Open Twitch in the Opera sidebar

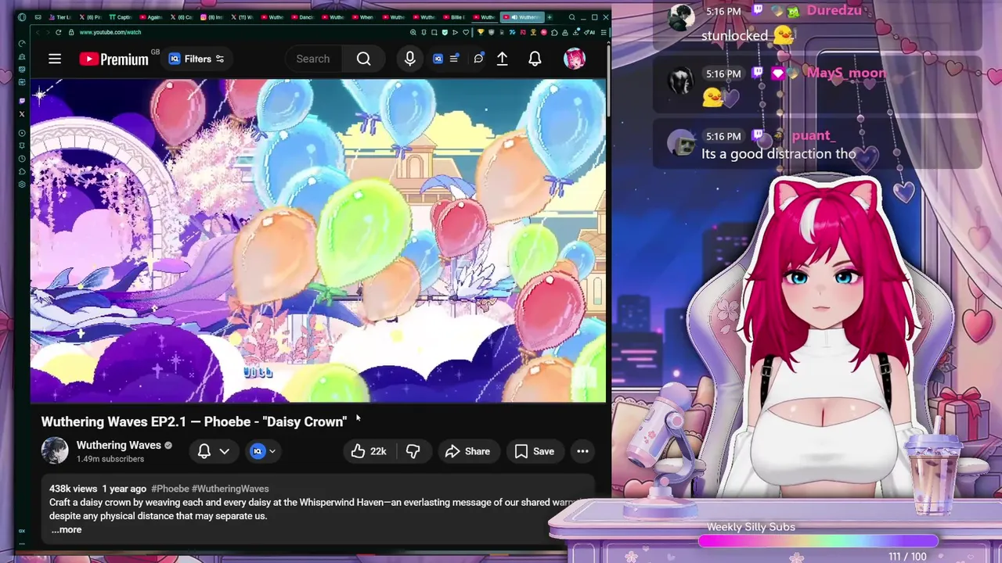coord(22,101)
